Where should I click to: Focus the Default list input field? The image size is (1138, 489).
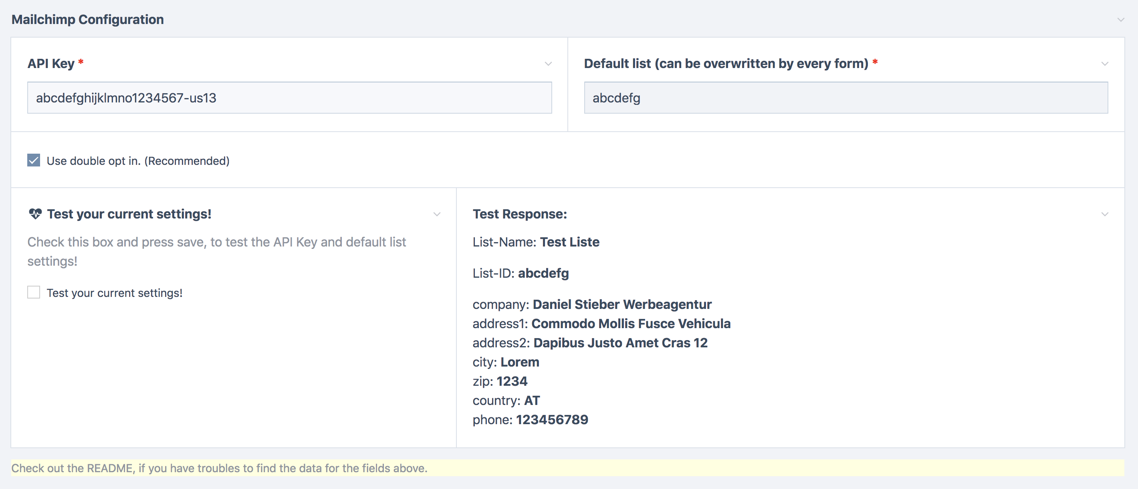[845, 98]
